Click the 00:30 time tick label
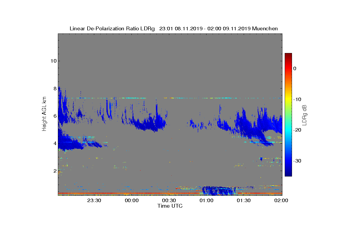The image size is (349, 233). [169, 200]
